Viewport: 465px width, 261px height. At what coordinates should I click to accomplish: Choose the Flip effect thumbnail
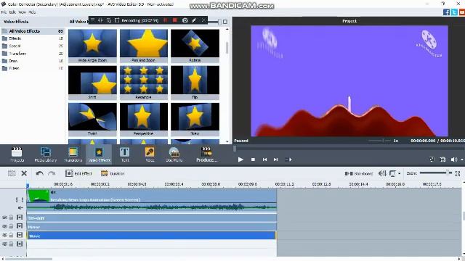click(x=195, y=83)
